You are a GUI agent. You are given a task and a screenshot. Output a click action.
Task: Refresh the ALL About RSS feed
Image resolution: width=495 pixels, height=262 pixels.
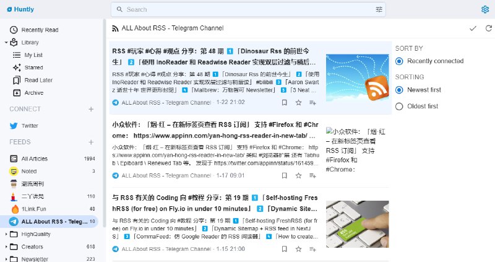[488, 28]
